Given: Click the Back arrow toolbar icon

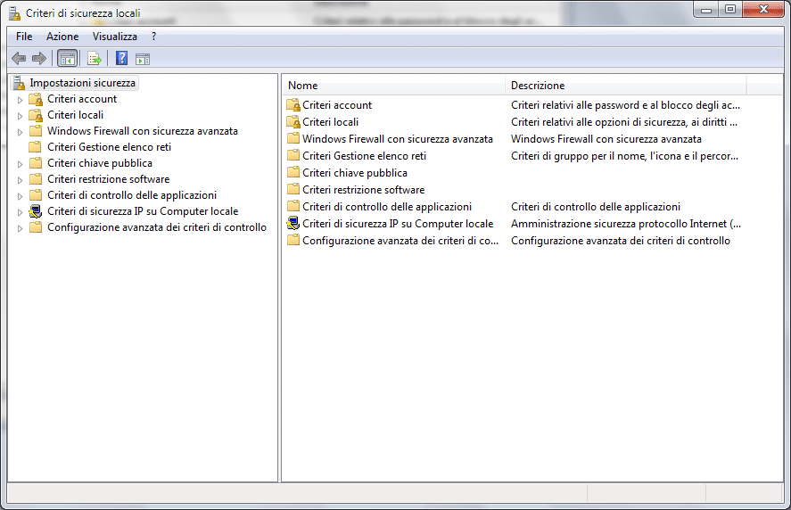Looking at the screenshot, I should (19, 59).
